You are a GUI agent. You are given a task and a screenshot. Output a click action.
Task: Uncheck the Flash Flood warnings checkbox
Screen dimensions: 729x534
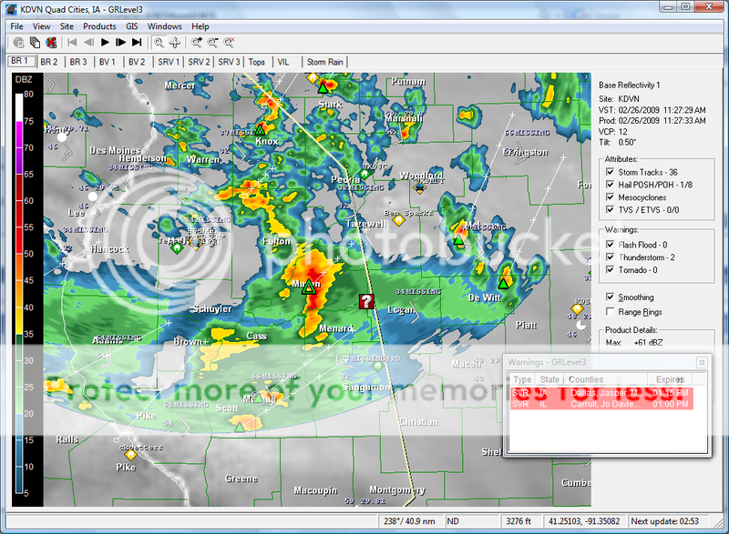coord(610,245)
